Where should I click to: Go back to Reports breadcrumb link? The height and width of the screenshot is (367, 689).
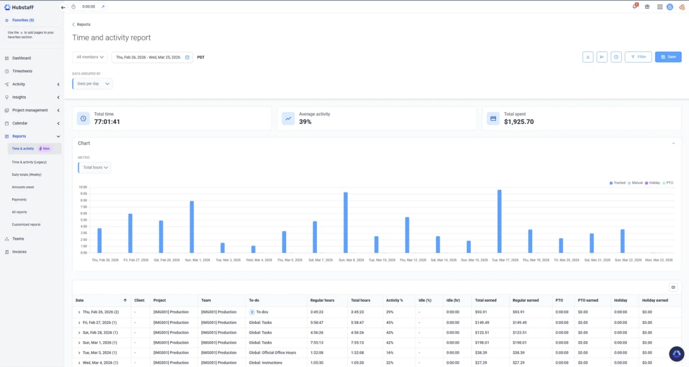coord(82,25)
